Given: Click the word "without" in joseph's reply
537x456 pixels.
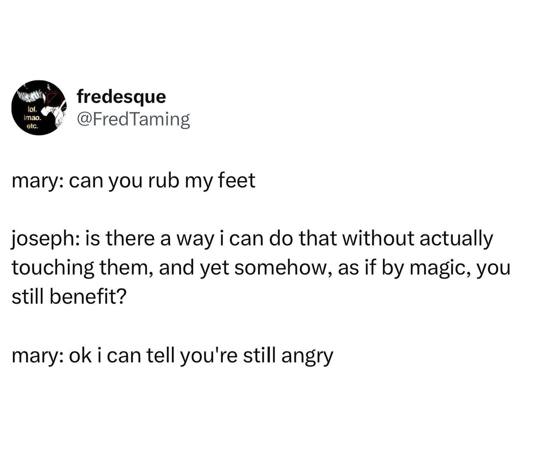Looking at the screenshot, I should [x=380, y=240].
